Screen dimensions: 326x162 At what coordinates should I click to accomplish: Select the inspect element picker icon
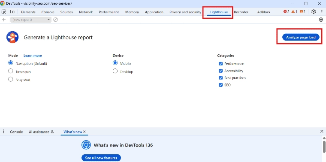(x=4, y=12)
